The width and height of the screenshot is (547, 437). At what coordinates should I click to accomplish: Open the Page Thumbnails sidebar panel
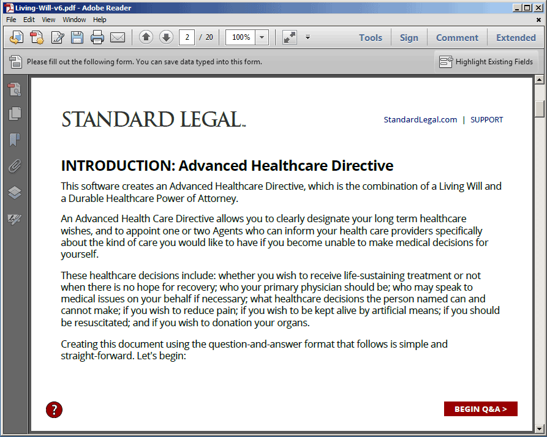coord(15,114)
